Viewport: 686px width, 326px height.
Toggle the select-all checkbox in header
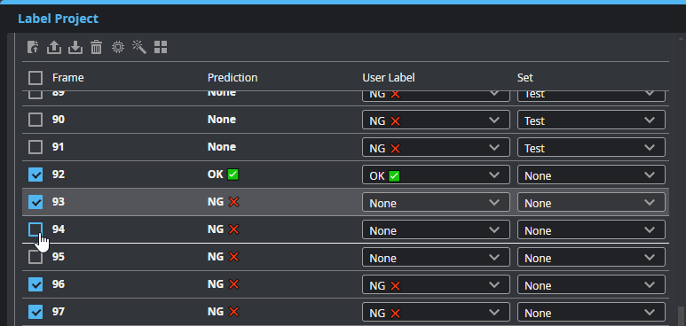tap(35, 78)
